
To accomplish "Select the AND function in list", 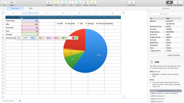I will click(x=174, y=35).
